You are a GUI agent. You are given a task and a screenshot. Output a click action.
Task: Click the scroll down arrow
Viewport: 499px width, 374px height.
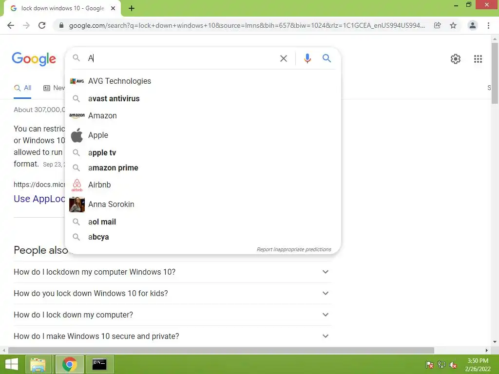coord(495,342)
